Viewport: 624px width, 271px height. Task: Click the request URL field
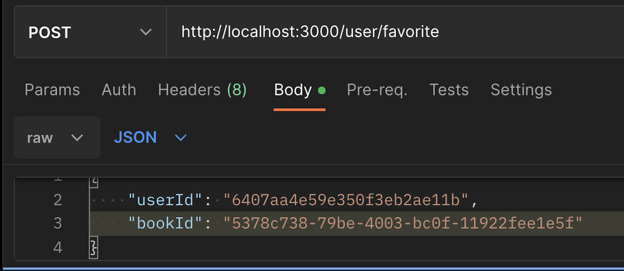[x=395, y=32]
